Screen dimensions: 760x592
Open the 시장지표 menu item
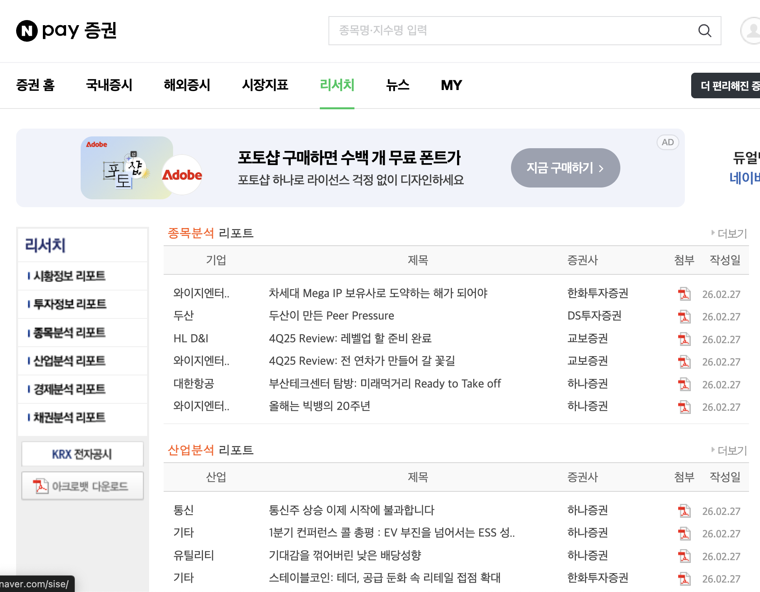(x=265, y=85)
